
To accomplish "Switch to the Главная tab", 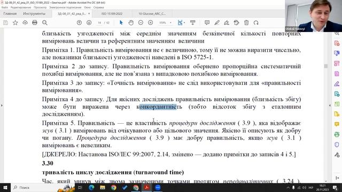I will [x=10, y=14].
